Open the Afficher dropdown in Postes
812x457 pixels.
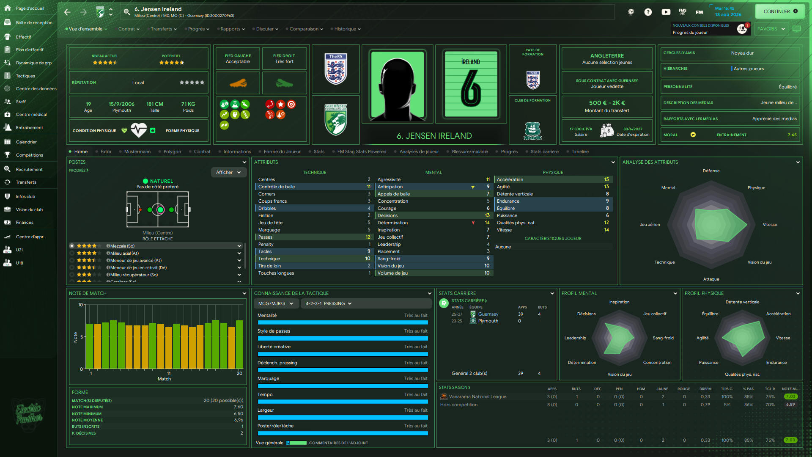(x=228, y=172)
